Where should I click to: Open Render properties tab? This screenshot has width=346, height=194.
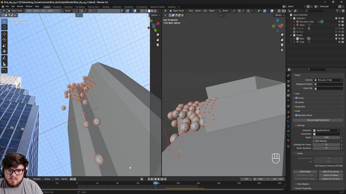click(x=289, y=81)
